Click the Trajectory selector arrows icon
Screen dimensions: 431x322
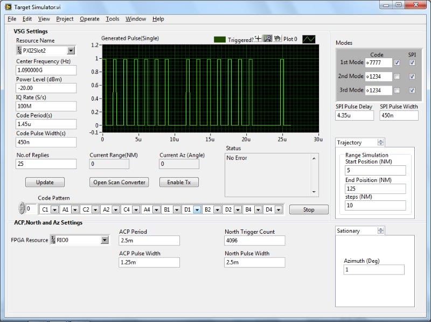tap(381, 143)
